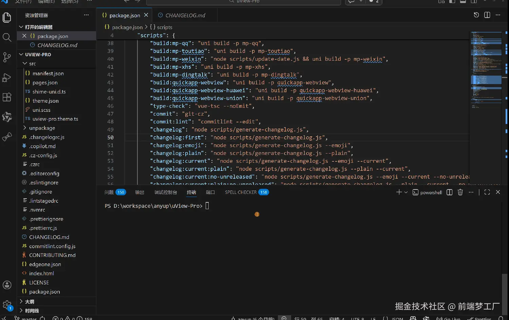Open the Accounts menu icon

pos(7,285)
